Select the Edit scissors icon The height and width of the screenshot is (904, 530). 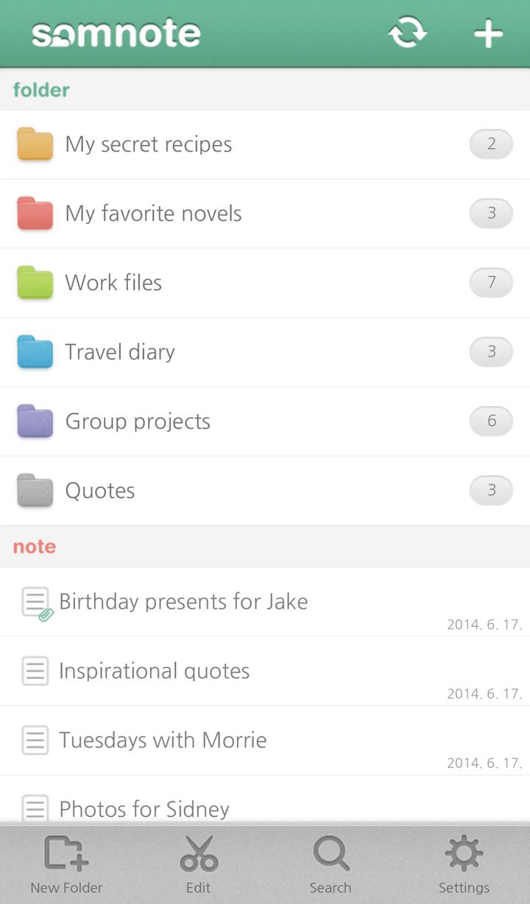198,854
